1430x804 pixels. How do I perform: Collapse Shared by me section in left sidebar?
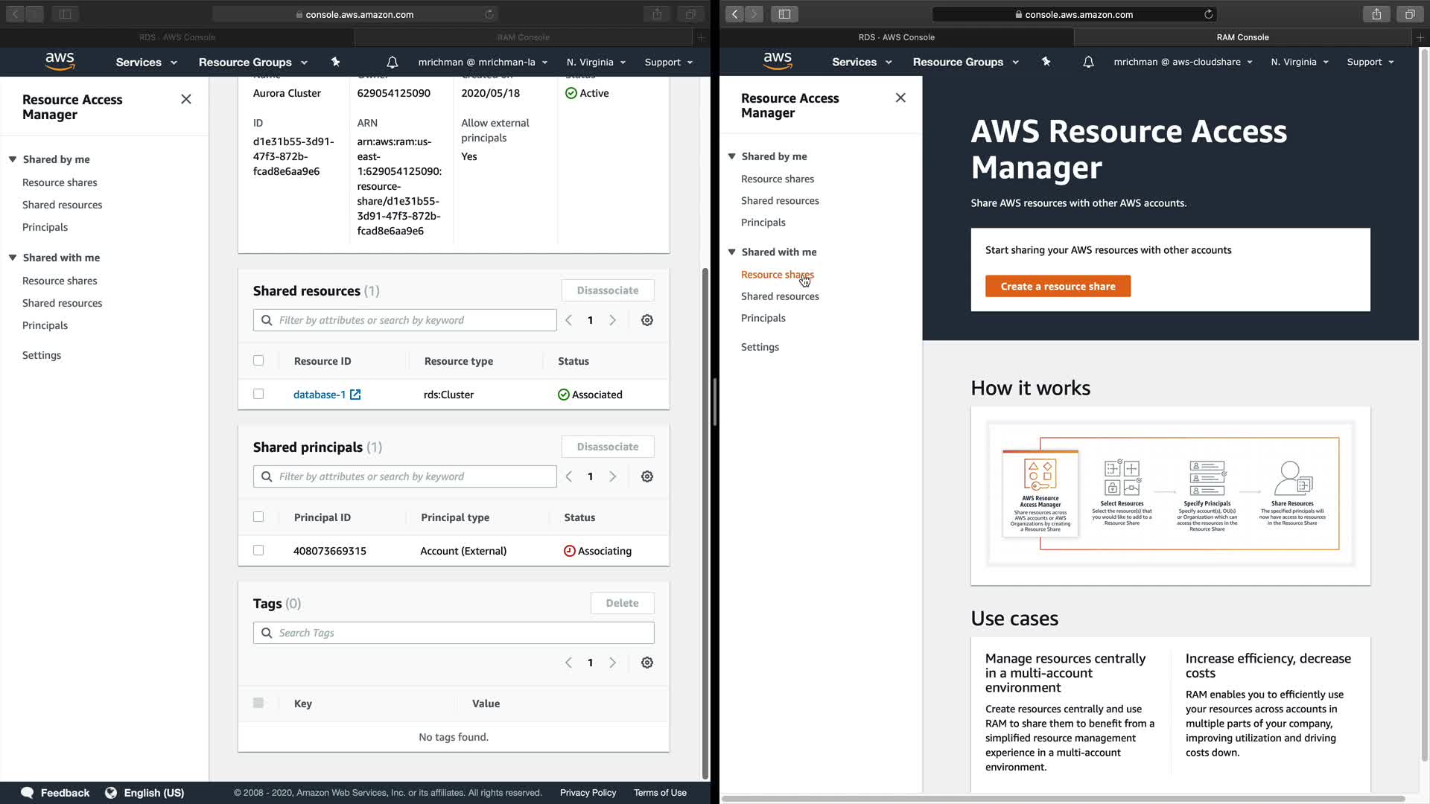point(13,159)
